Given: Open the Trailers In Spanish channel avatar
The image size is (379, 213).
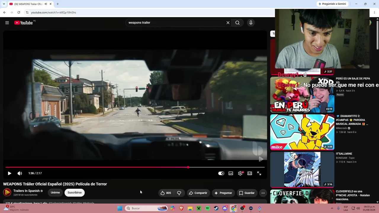Looking at the screenshot, I should pos(7,193).
